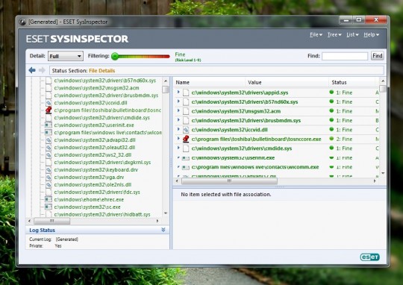Click the red Toshiba icon in left tree
Screen dimensions: 403x285
[49, 110]
